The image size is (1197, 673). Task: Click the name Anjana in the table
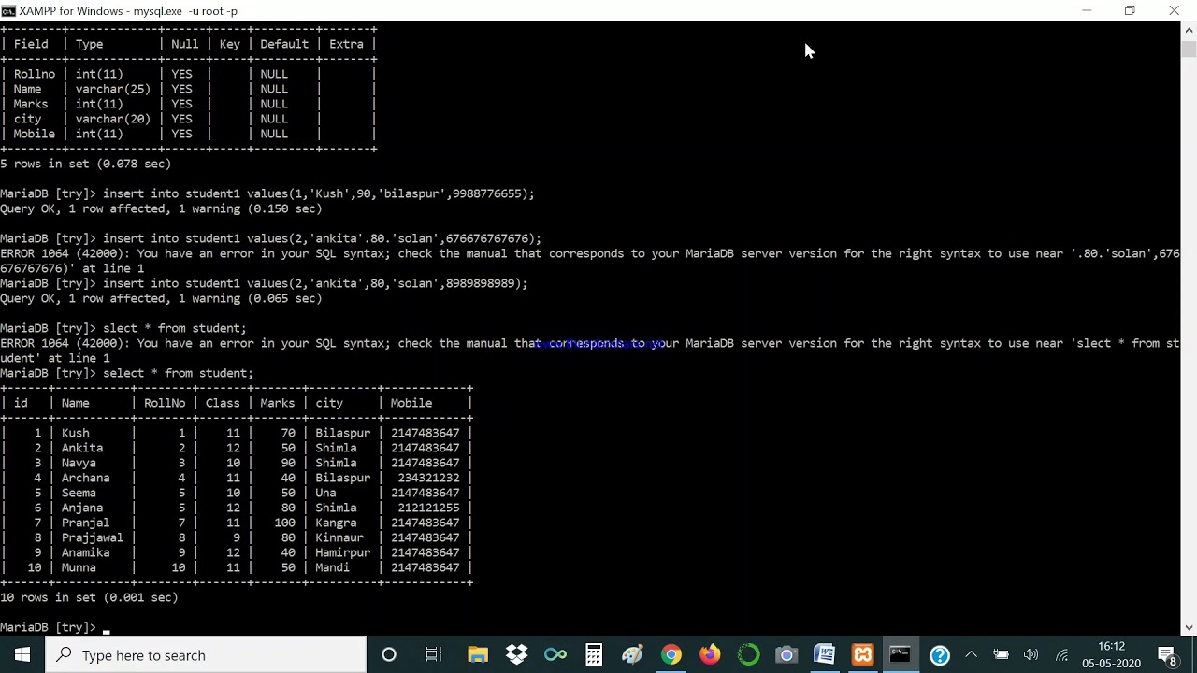click(x=82, y=508)
